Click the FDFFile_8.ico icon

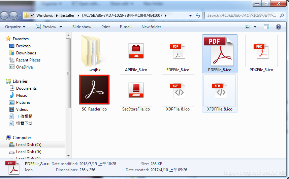178,51
